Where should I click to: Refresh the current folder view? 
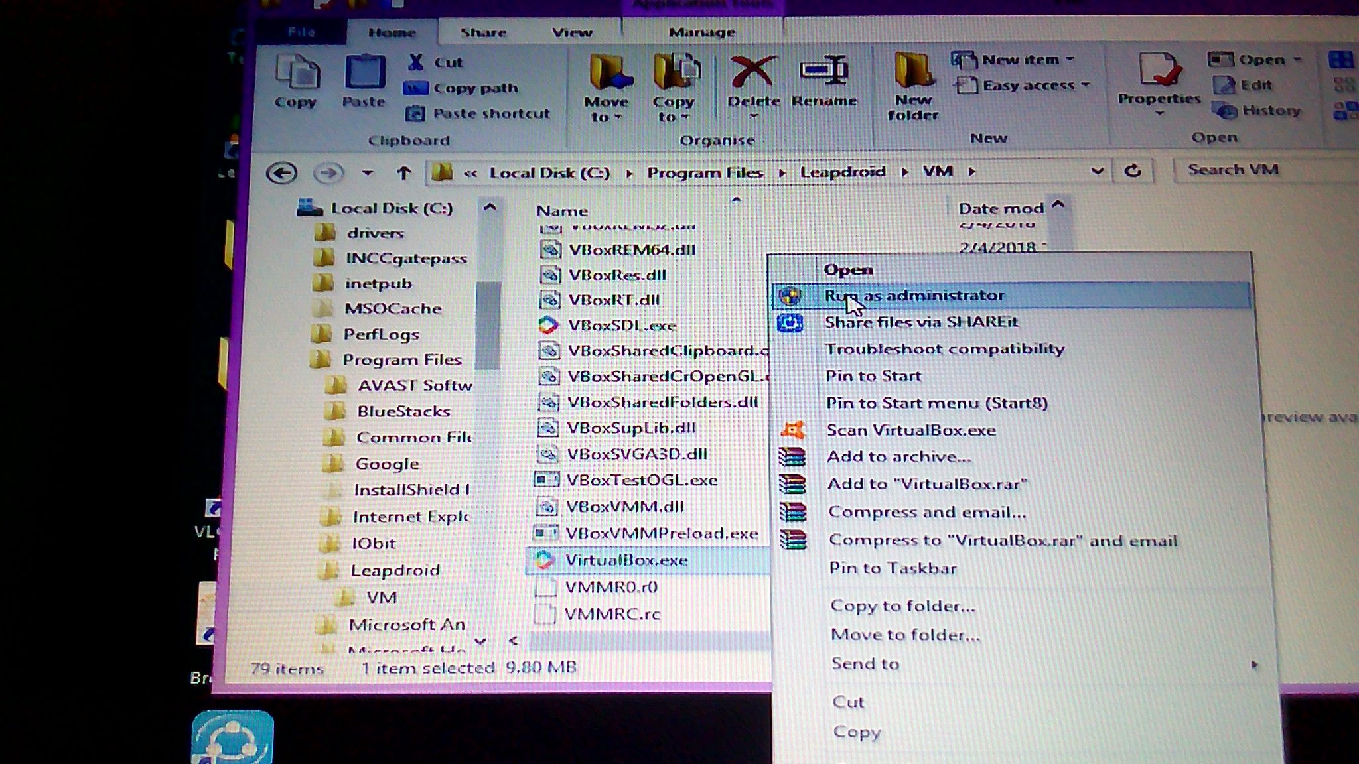tap(1133, 171)
